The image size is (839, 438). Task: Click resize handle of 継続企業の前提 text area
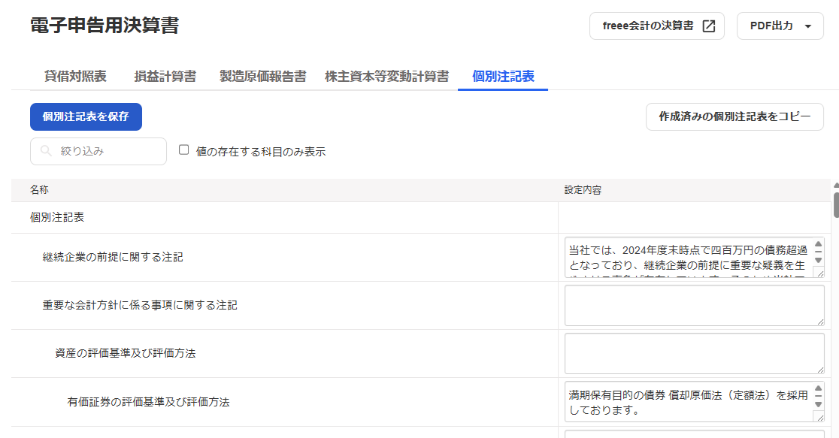[x=819, y=273]
